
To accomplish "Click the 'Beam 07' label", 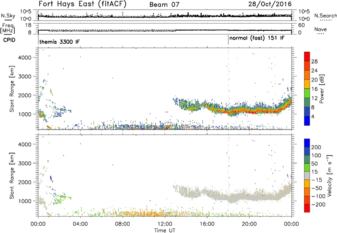I will (x=164, y=5).
